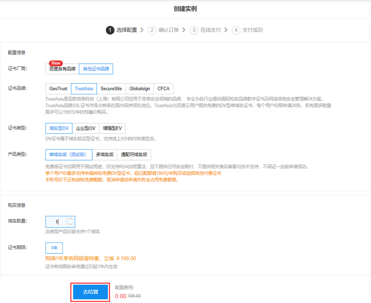This screenshot has width=371, height=303.
Task: Decrease domain count with down arrow
Action: [x=71, y=224]
